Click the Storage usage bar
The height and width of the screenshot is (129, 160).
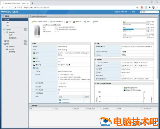[136, 36]
